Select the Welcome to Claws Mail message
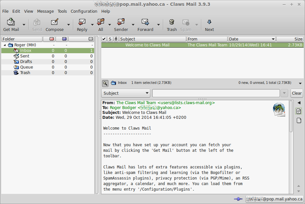Screen dimensions: 305x204 coord(202,45)
